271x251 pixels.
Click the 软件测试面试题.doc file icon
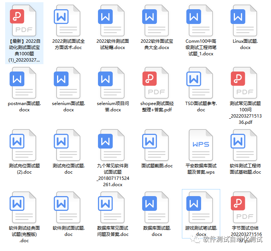[67, 207]
